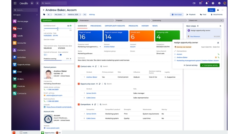239x134 pixels.
Task: Collapse the Contact roles section
Action: pyautogui.click(x=79, y=66)
